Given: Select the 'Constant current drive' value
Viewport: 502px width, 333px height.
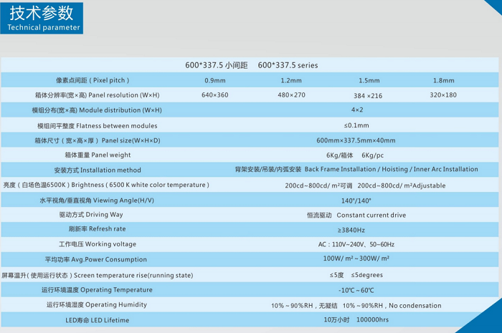Looking at the screenshot, I should pyautogui.click(x=371, y=216).
